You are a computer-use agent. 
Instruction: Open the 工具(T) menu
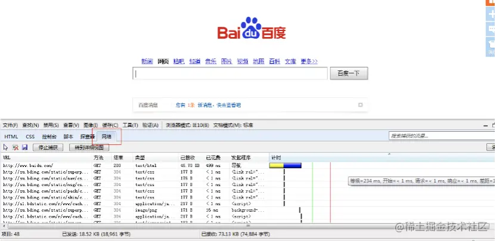pos(130,125)
